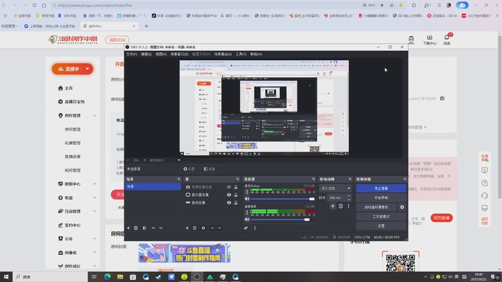This screenshot has height=282, width=502.
Task: Toggle the lock on the display capture source
Action: click(x=236, y=195)
